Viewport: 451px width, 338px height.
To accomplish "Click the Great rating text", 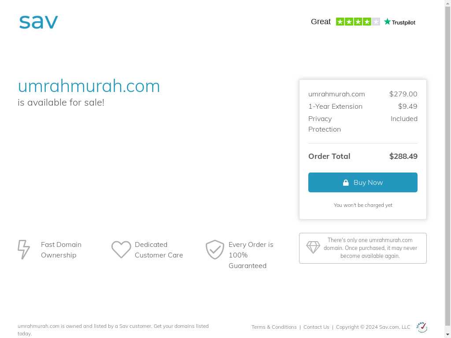I will point(321,22).
